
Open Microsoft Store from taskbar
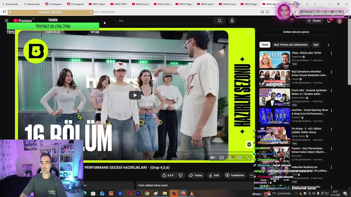coord(93,193)
